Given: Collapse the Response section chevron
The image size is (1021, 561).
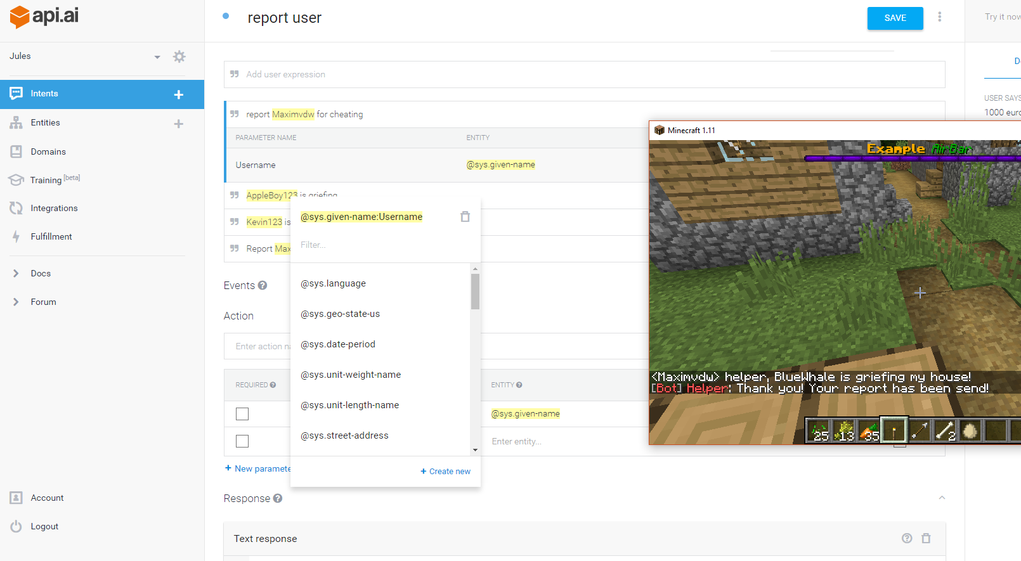Looking at the screenshot, I should [x=942, y=498].
